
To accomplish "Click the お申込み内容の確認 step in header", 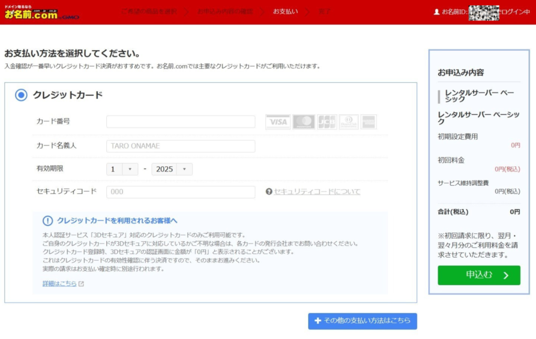I will 230,12.
